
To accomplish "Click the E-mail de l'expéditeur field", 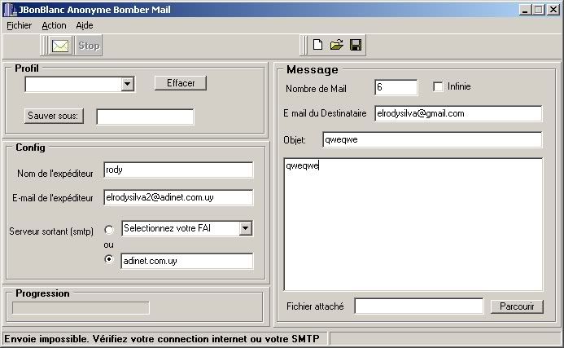I will click(x=178, y=198).
